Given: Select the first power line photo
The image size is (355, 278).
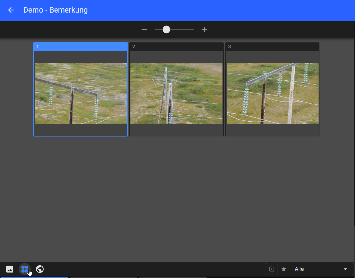Looking at the screenshot, I should tap(80, 93).
